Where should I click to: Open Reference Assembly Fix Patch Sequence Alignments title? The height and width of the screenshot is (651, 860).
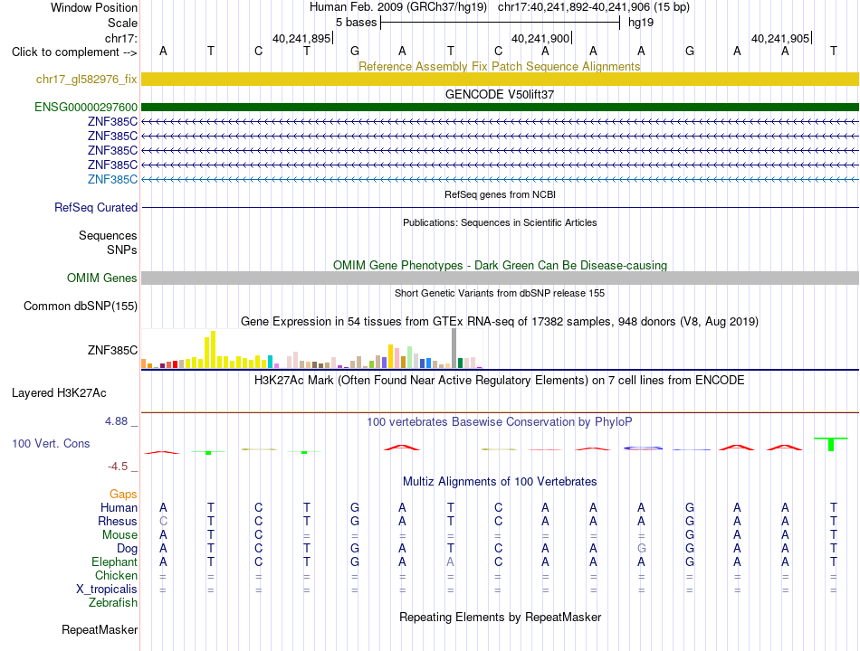[499, 66]
